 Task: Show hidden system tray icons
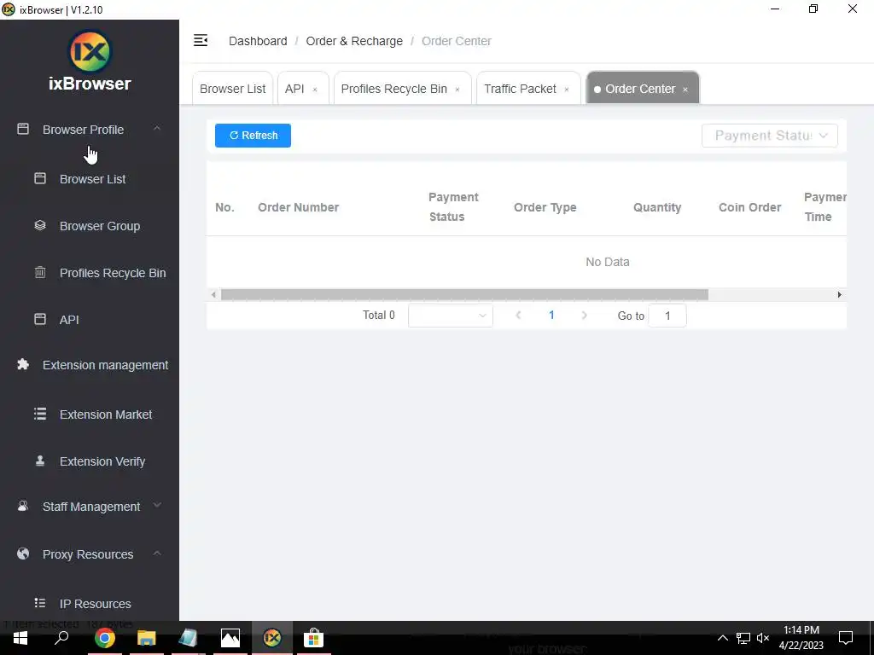(x=722, y=638)
